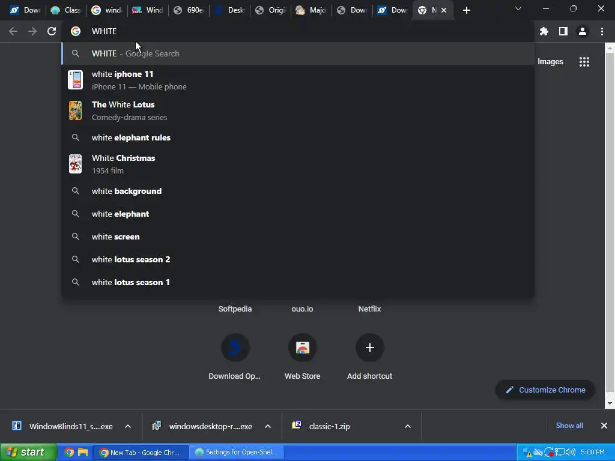The height and width of the screenshot is (461, 615).
Task: Toggle the side panel icon
Action: (x=563, y=31)
